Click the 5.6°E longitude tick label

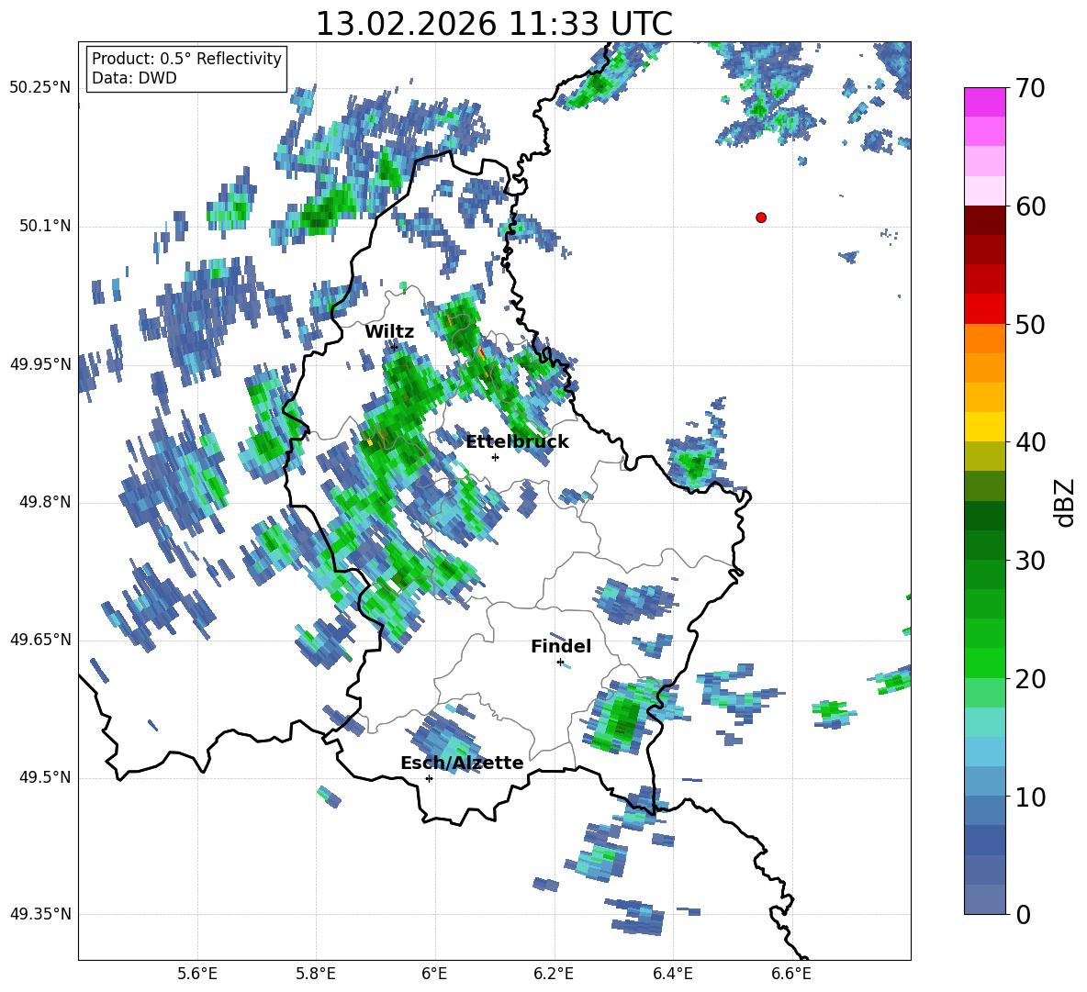point(197,974)
